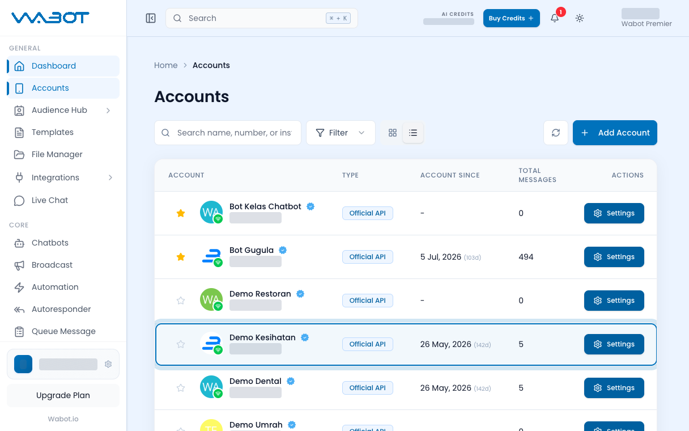This screenshot has width=689, height=431.
Task: Click verified badge beside Bot Gugula
Action: [283, 250]
